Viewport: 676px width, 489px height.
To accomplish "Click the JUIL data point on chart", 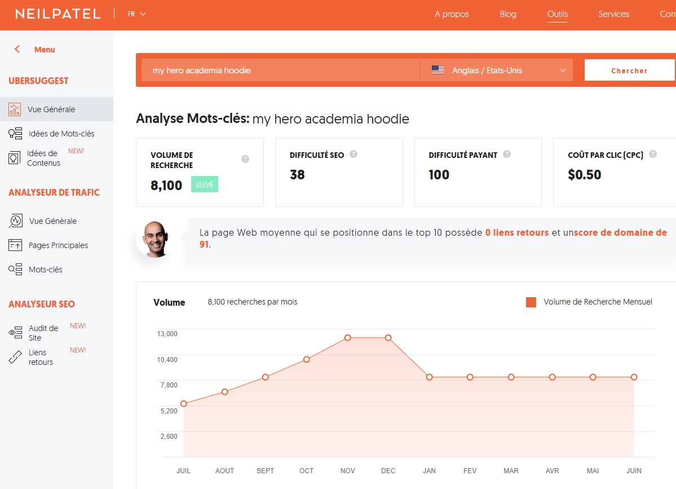I will 184,404.
